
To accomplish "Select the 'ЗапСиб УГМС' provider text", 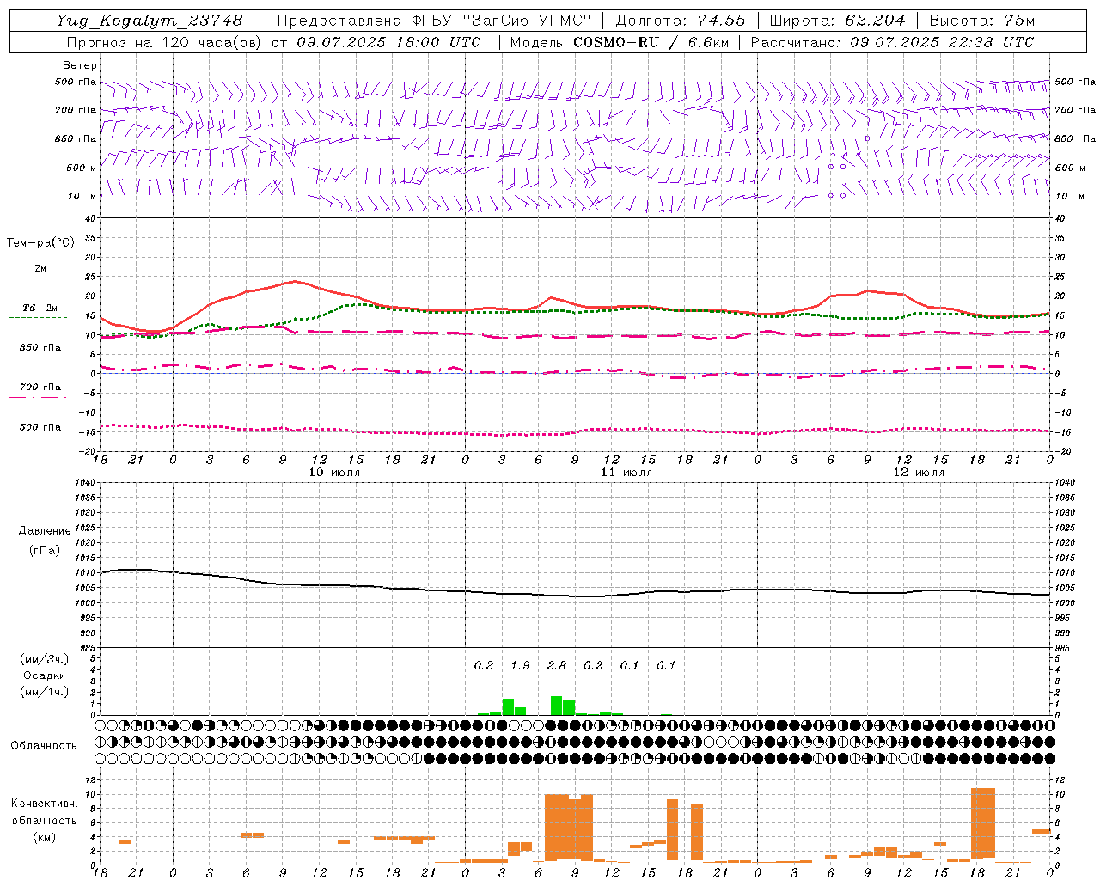I will [x=528, y=20].
